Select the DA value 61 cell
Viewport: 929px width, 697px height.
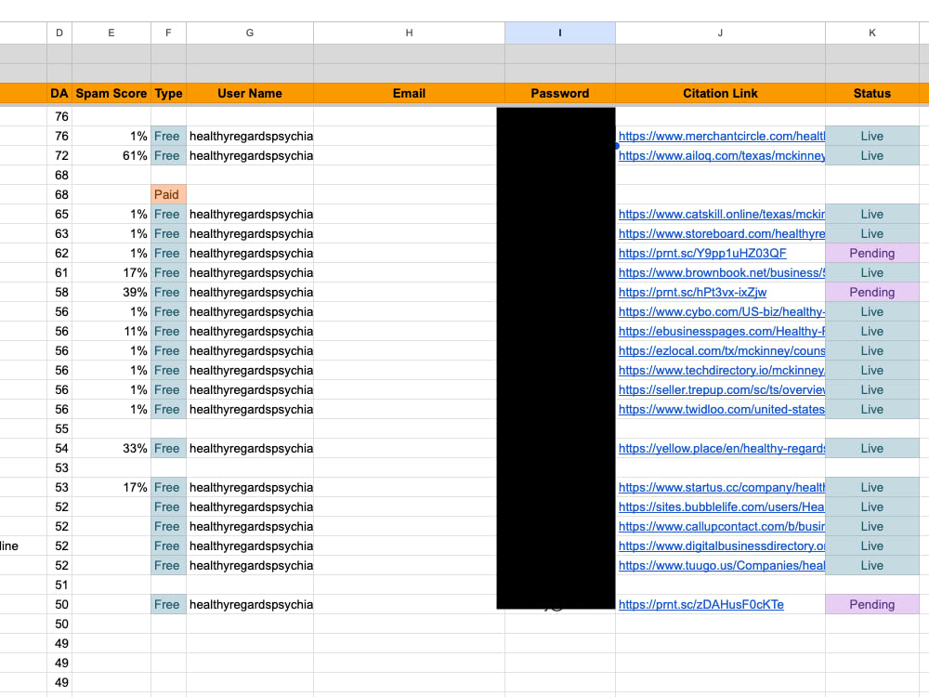point(59,272)
